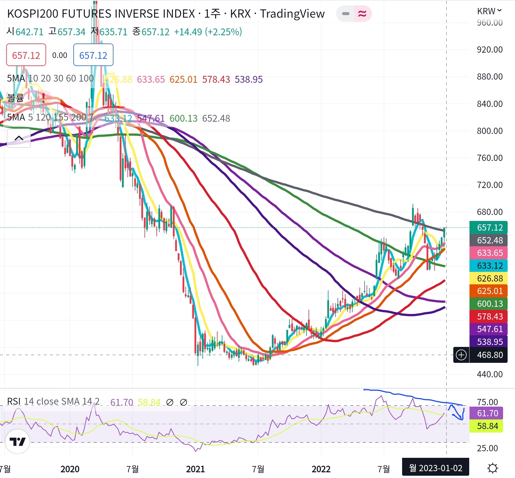Click the plus icon next to 468.80
The width and height of the screenshot is (515, 478).
(x=461, y=355)
